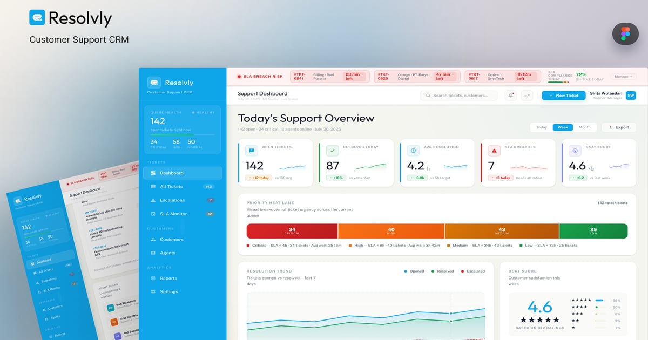Open Dashboard in the front sidebar
This screenshot has width=648, height=340.
click(183, 173)
